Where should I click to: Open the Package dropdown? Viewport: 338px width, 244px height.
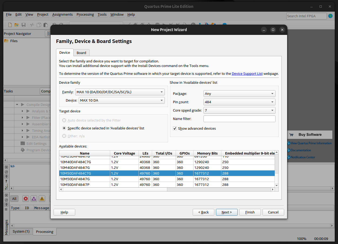coord(239,93)
